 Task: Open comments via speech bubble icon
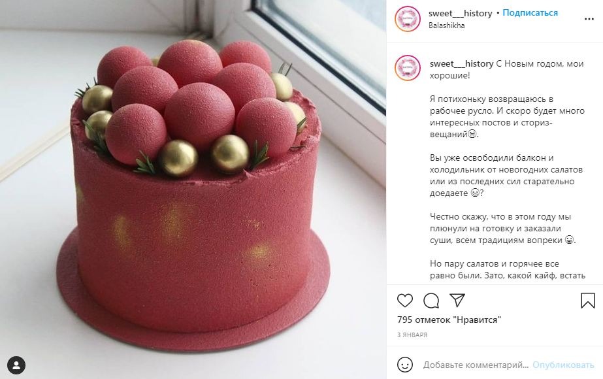[431, 301]
